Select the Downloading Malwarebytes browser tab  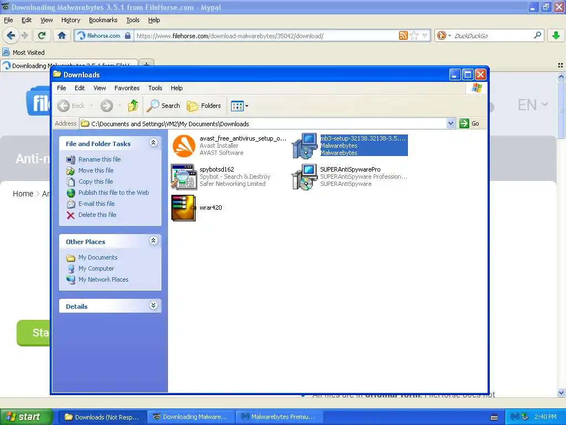point(69,65)
